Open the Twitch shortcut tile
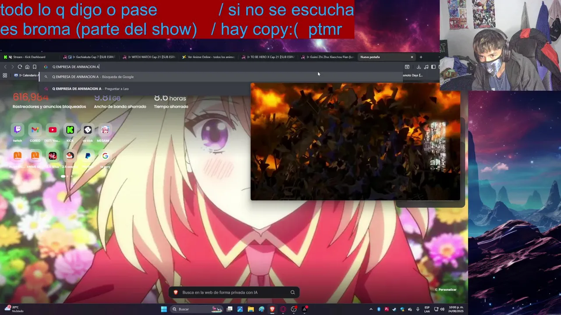This screenshot has width=561, height=315. [18, 130]
